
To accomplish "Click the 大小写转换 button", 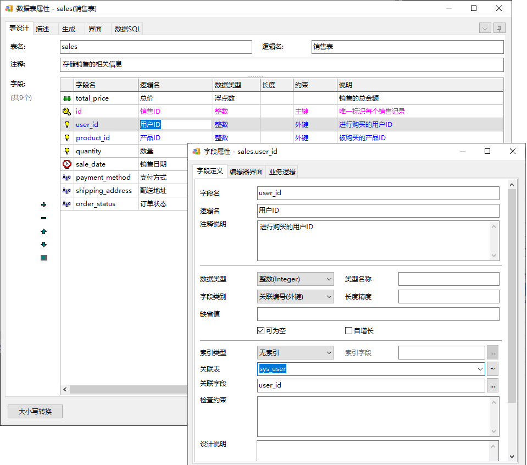I will (35, 412).
